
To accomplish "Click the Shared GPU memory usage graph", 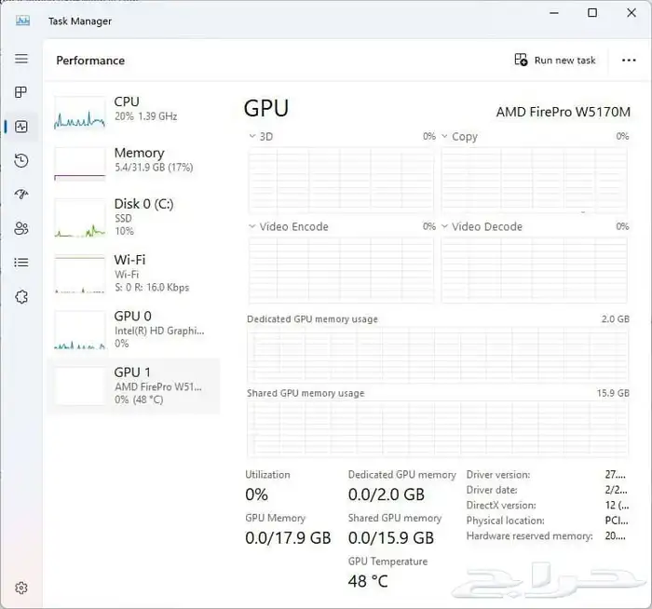I will point(438,428).
